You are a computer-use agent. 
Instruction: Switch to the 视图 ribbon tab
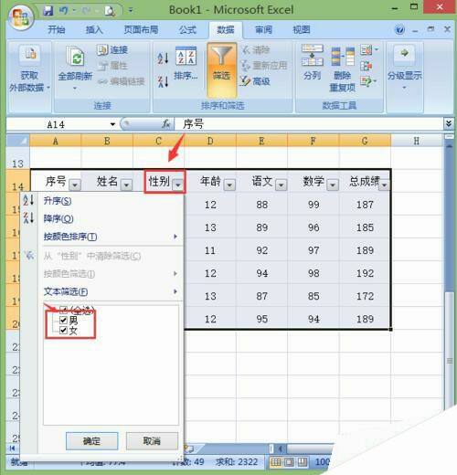[x=302, y=29]
